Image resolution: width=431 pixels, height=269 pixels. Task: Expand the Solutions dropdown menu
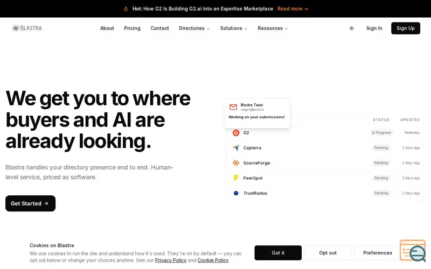point(234,29)
